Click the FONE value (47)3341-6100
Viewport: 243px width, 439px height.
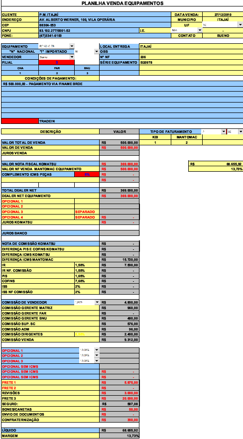[x=105, y=35]
